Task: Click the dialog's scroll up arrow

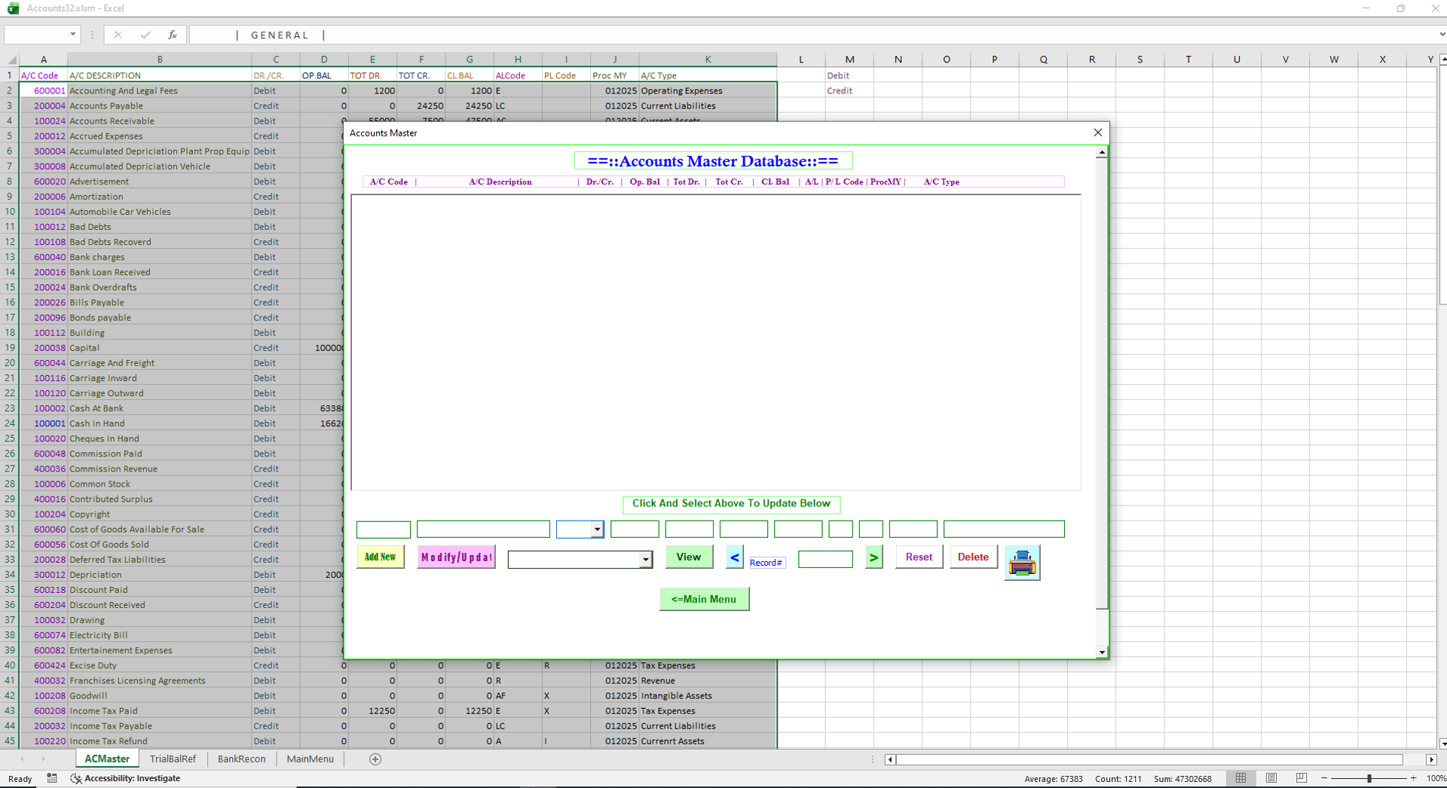Action: click(x=1102, y=152)
